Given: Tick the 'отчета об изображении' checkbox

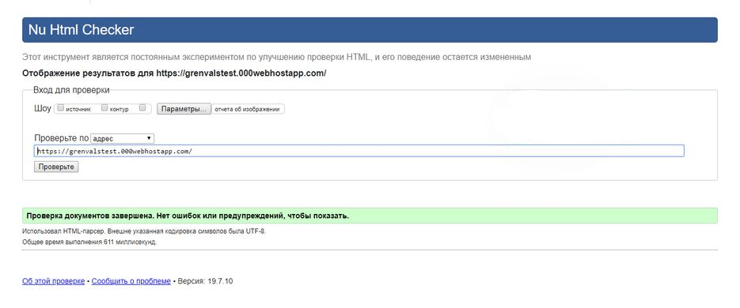Looking at the screenshot, I should [x=142, y=108].
